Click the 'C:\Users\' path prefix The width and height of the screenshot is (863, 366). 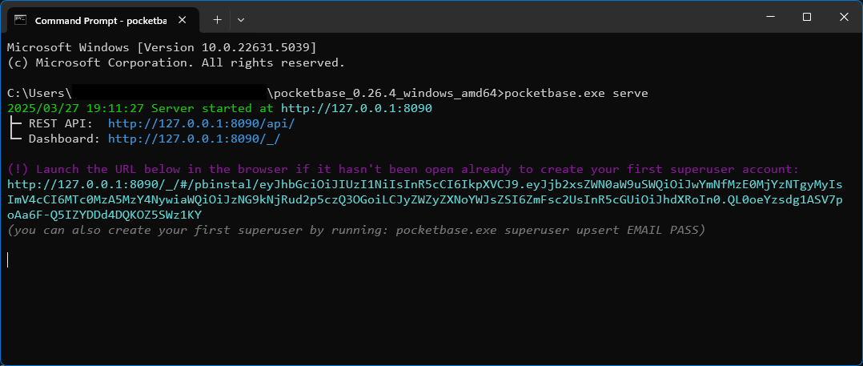(39, 94)
